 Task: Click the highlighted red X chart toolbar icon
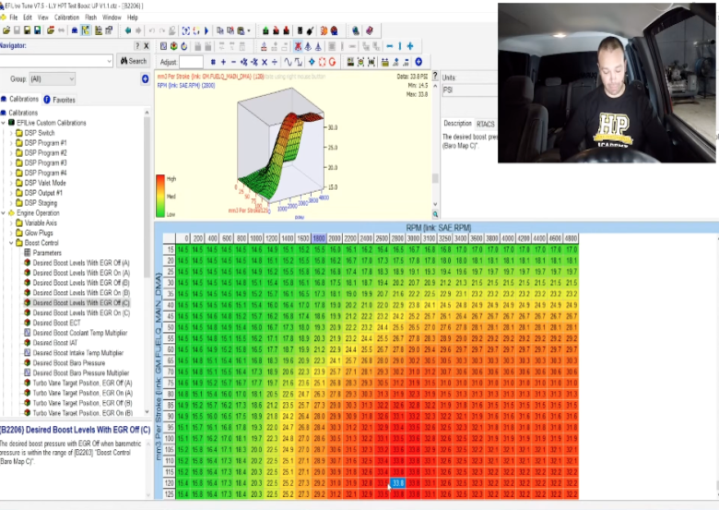click(298, 46)
